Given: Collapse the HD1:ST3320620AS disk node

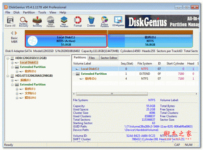Looking at the screenshot, I should pyautogui.click(x=8, y=76).
